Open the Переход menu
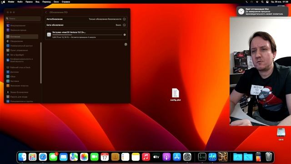Image resolution: width=291 pixels, height=164 pixels. (46, 2)
